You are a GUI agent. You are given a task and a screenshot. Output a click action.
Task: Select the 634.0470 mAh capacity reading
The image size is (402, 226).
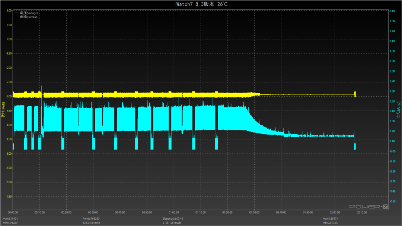click(x=91, y=223)
